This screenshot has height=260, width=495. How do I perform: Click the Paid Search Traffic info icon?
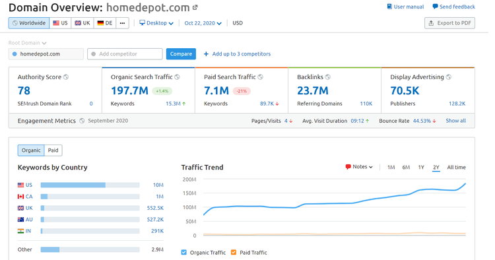point(261,77)
